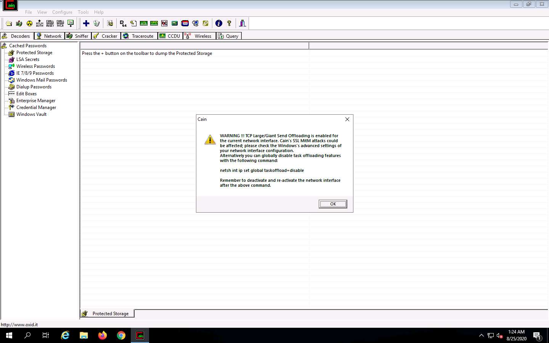Image resolution: width=549 pixels, height=343 pixels.
Task: Select Credential Manager in the tree
Action: click(36, 107)
